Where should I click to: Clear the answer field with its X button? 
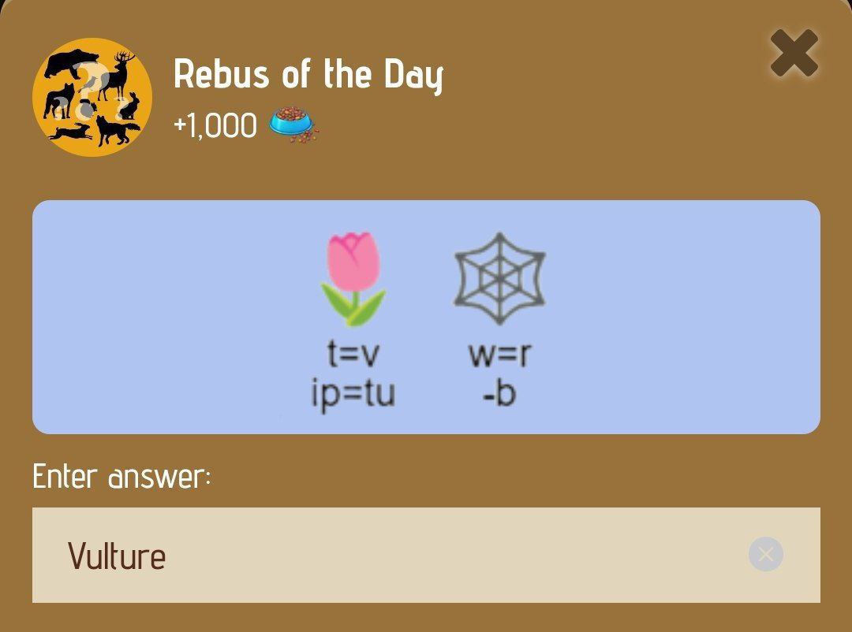click(x=765, y=554)
